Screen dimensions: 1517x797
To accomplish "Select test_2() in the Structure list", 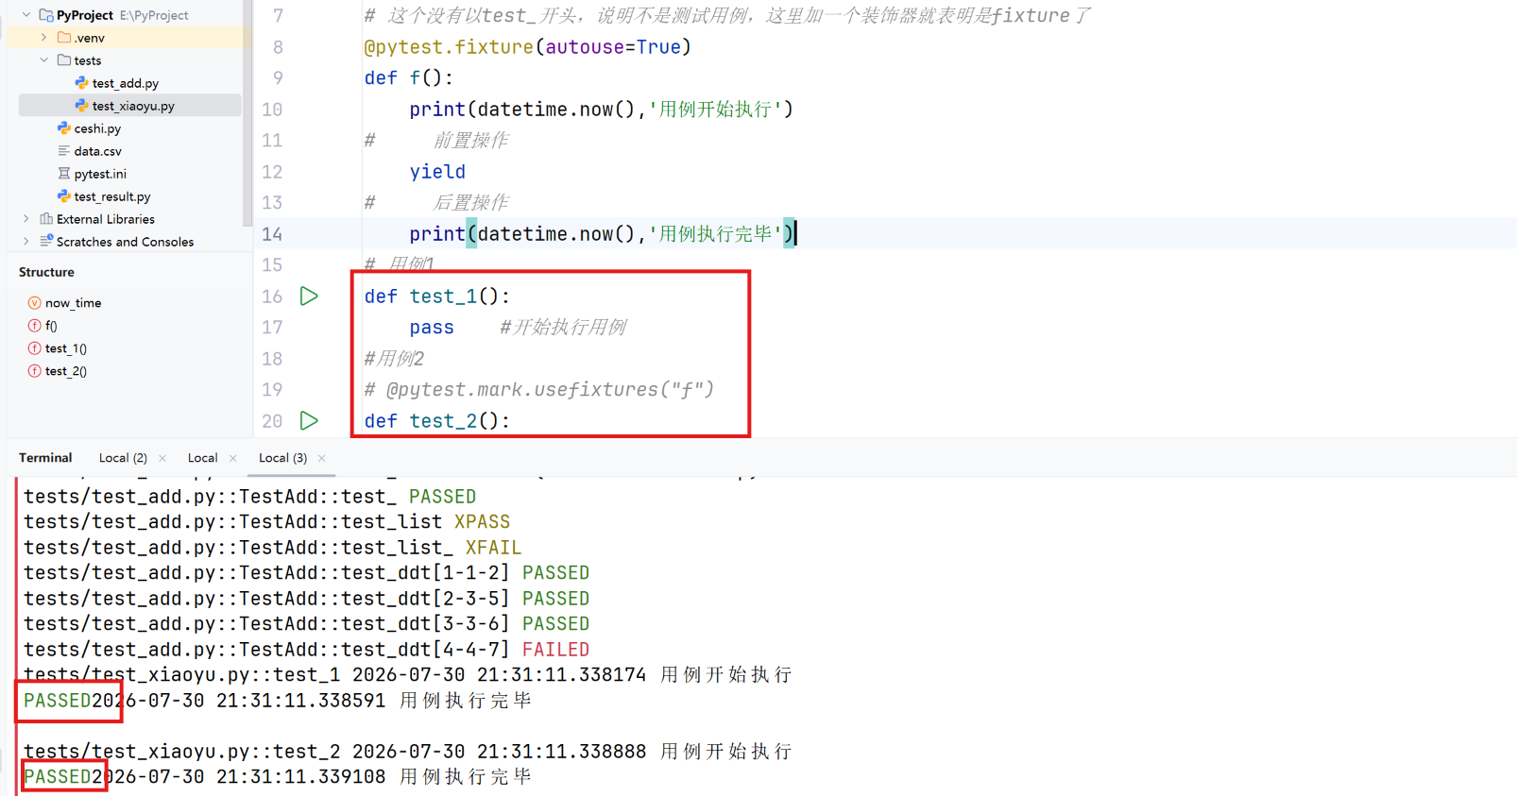I will pos(66,371).
